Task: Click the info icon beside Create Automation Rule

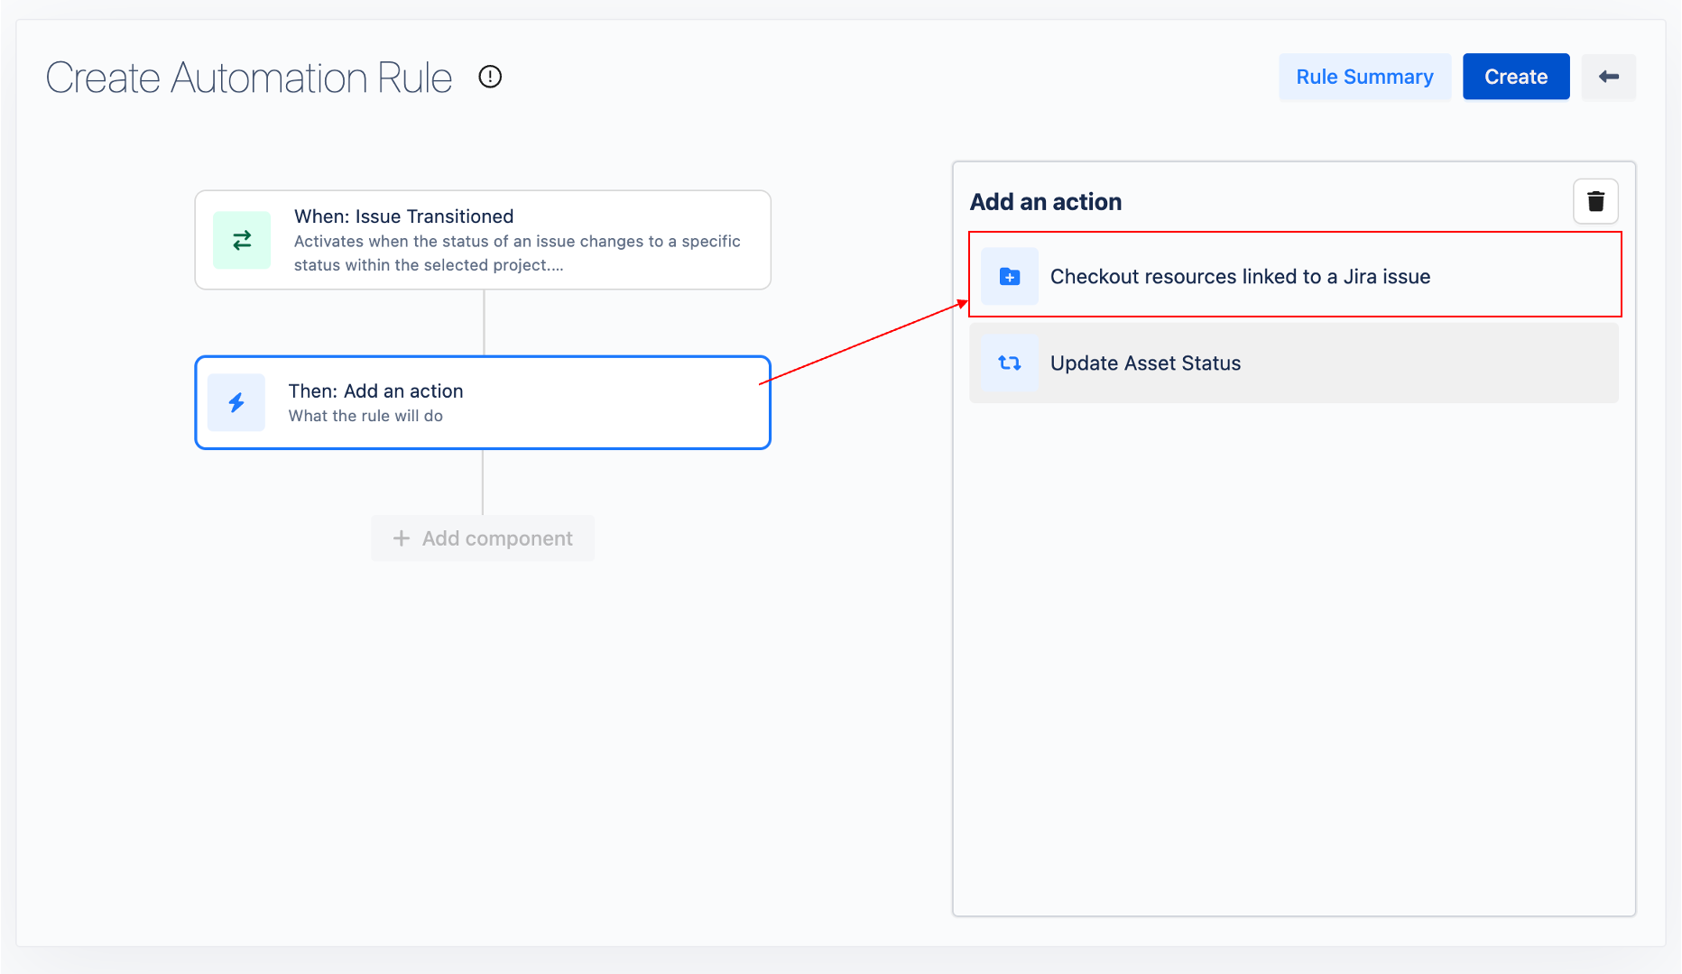Action: pyautogui.click(x=490, y=77)
